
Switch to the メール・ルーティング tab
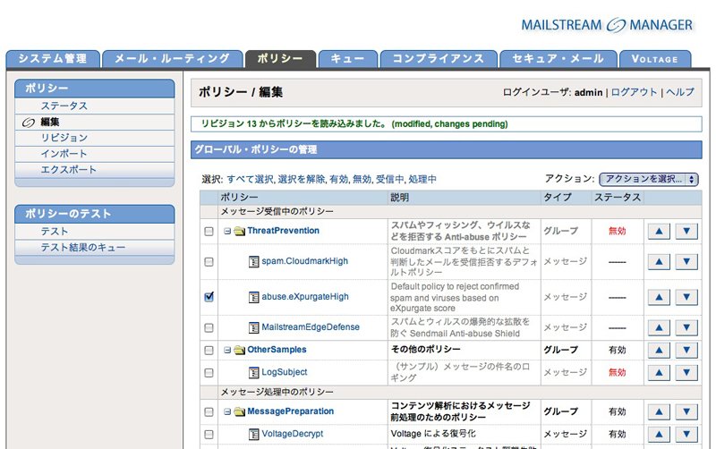click(x=172, y=59)
